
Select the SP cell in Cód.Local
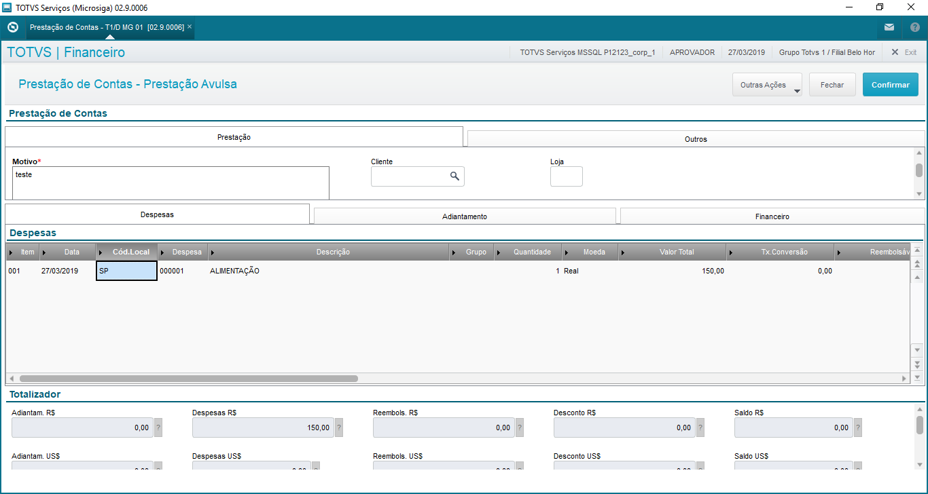click(127, 271)
